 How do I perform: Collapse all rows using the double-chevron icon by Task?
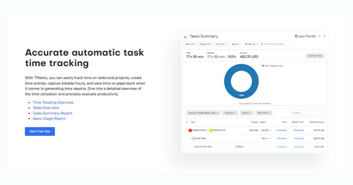coord(187,122)
